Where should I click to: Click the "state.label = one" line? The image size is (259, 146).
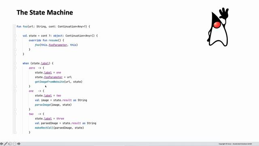click(48, 73)
